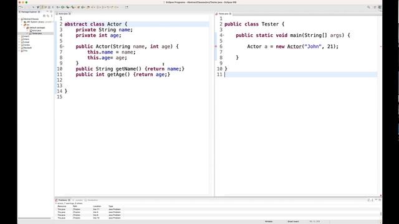Fold the main method at line 4
Viewport: 399px width, 224px height.
(x=223, y=35)
